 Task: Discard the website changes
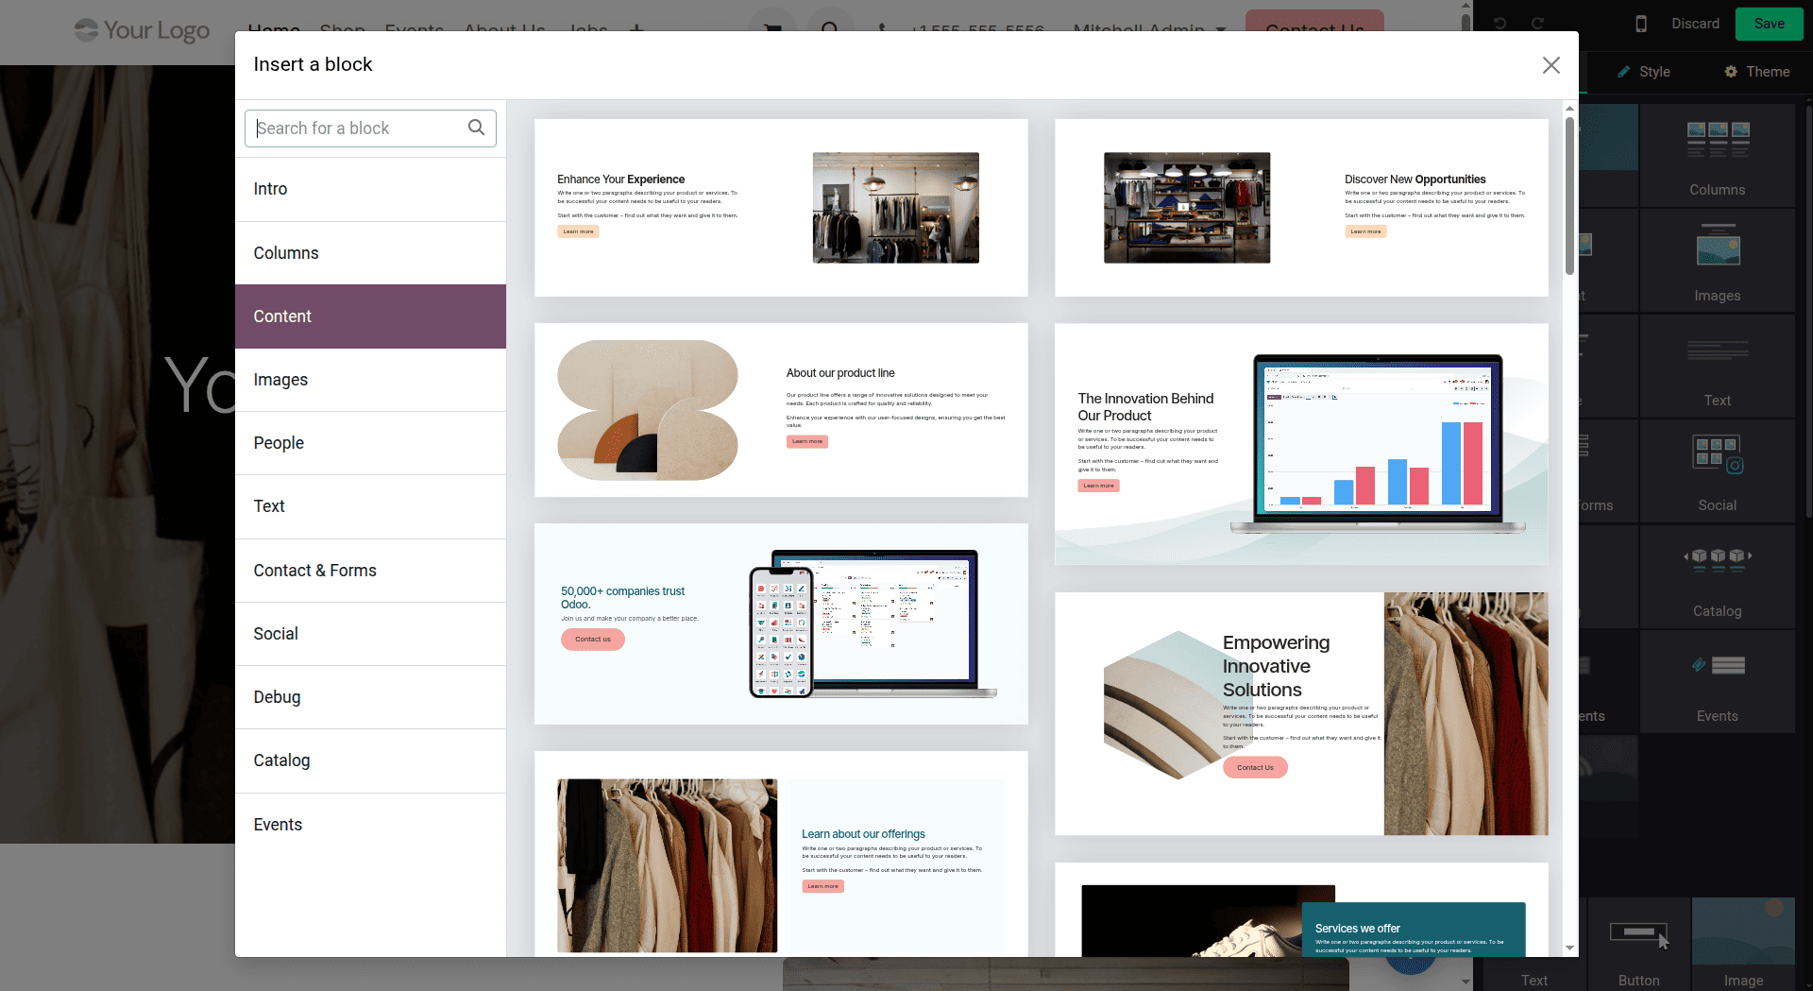(1695, 24)
